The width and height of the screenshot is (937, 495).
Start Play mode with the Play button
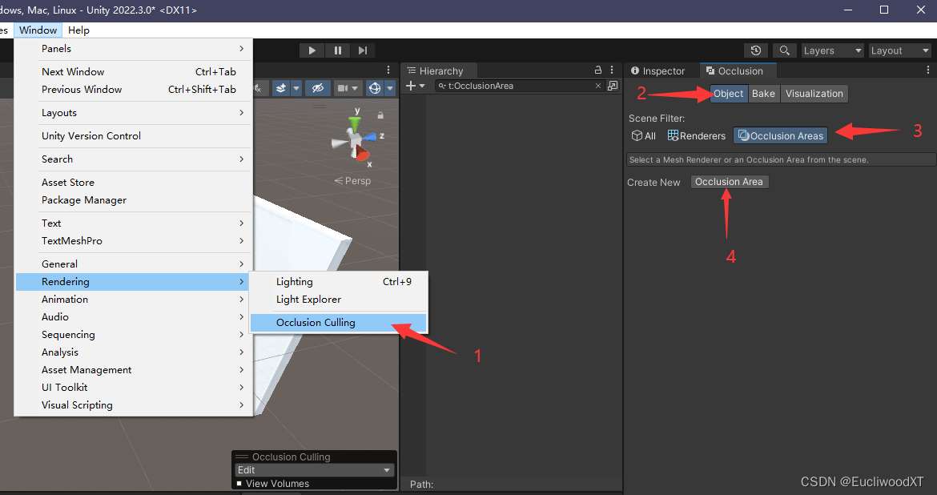pyautogui.click(x=312, y=50)
